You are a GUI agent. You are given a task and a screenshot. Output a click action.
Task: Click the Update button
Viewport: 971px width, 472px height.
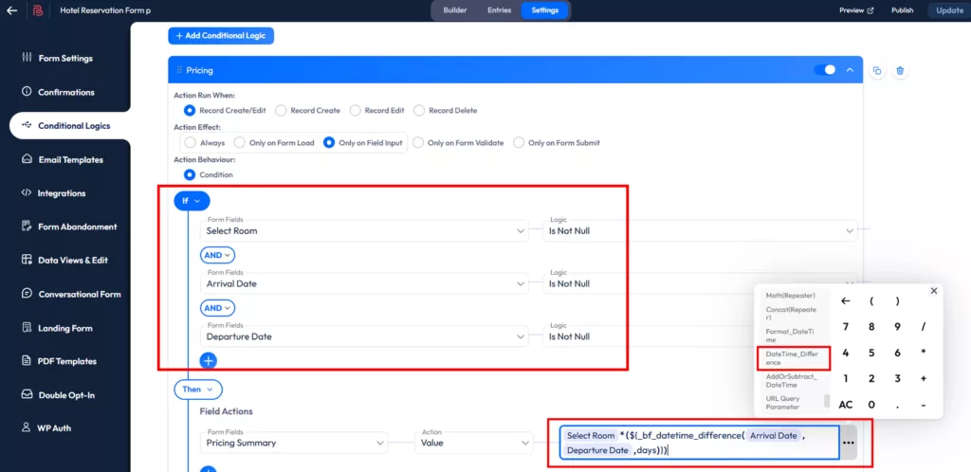(948, 10)
